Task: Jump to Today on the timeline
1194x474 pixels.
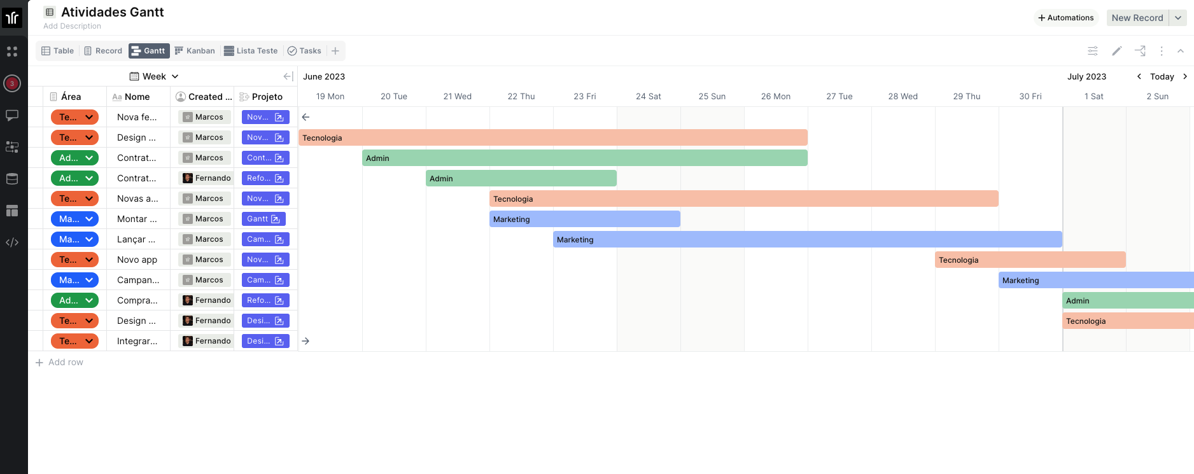Action: tap(1162, 76)
